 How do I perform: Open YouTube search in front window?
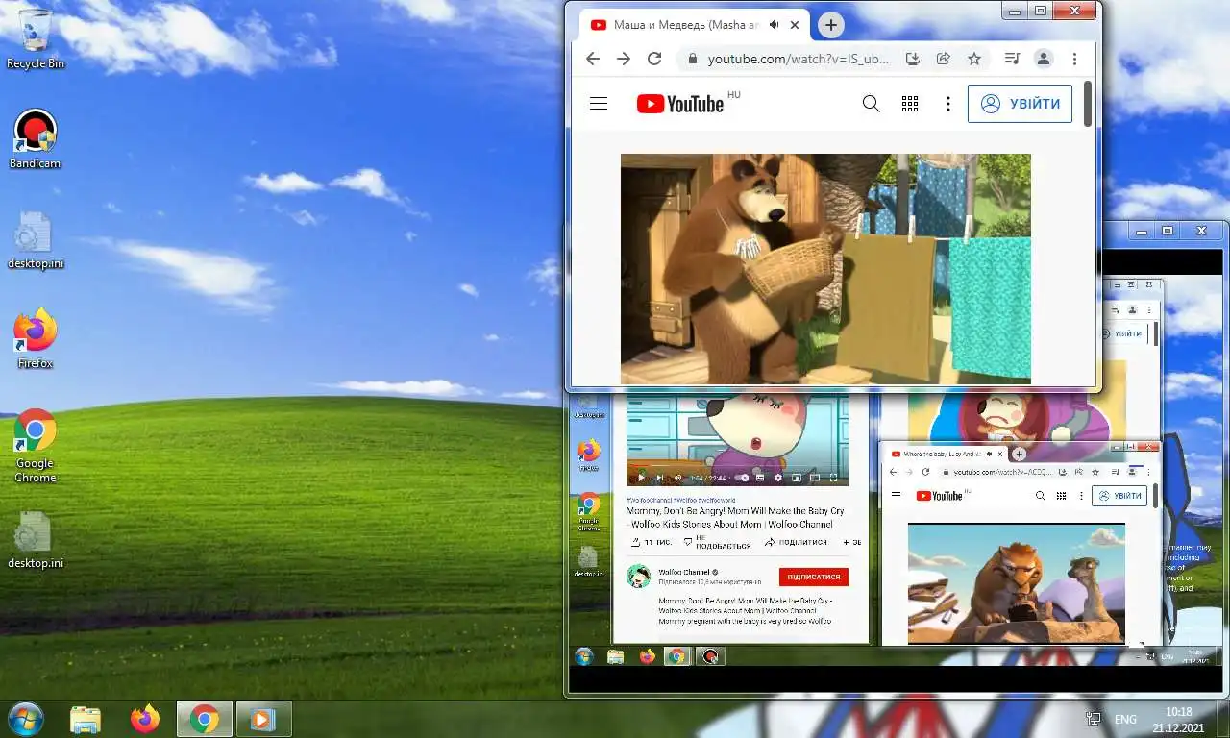click(x=872, y=104)
